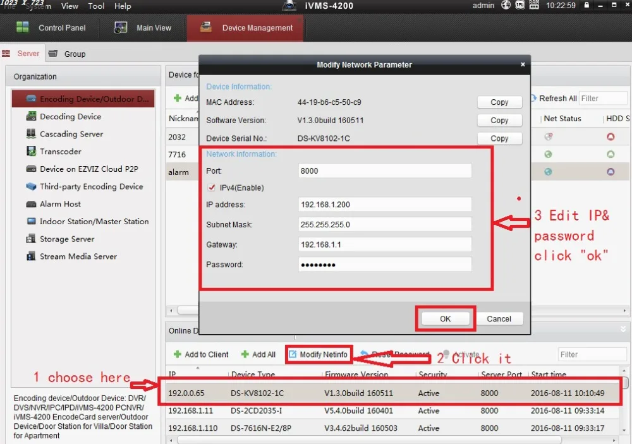Viewport: 632px width, 444px height.
Task: Click the Main View monitor icon
Action: pyautogui.click(x=121, y=27)
